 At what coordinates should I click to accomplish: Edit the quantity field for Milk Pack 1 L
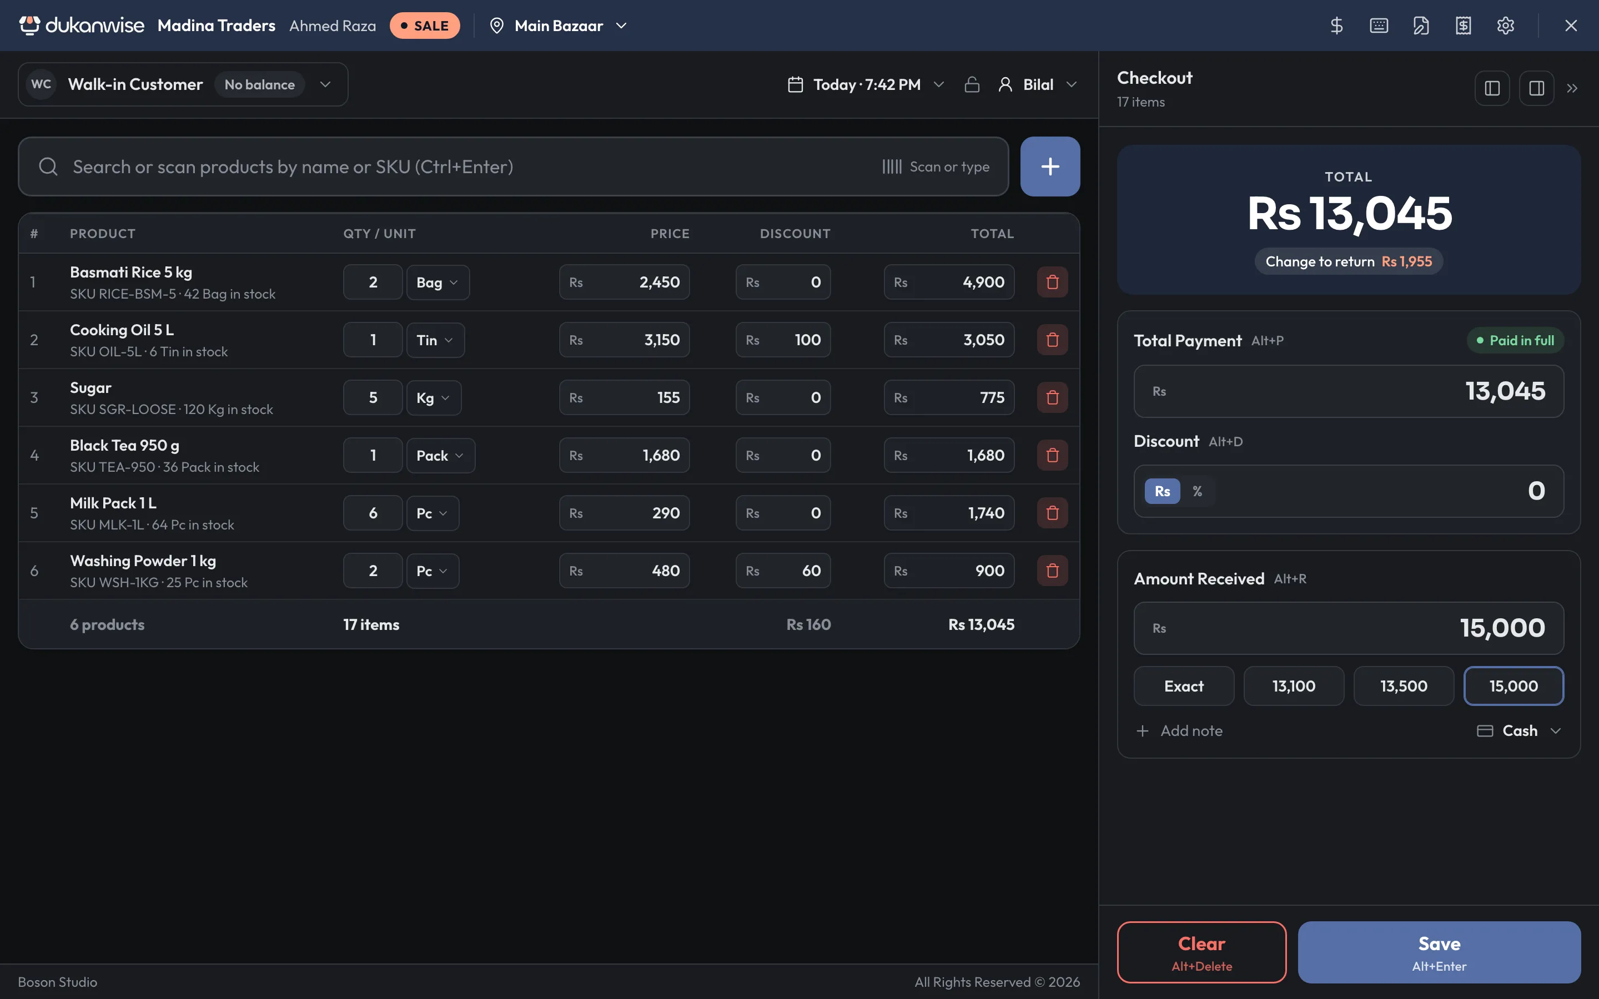pos(373,513)
